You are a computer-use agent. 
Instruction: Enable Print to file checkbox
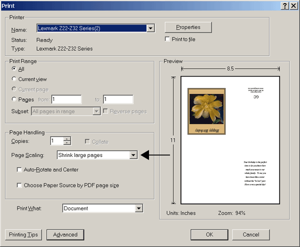[168, 39]
